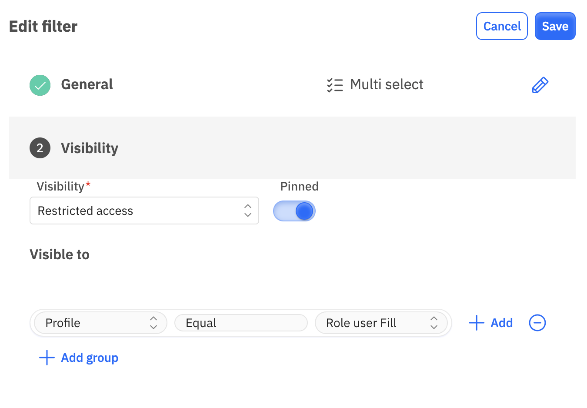Click the step 2 Visibility circle icon

tap(40, 148)
